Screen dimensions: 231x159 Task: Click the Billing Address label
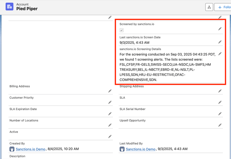(20, 86)
